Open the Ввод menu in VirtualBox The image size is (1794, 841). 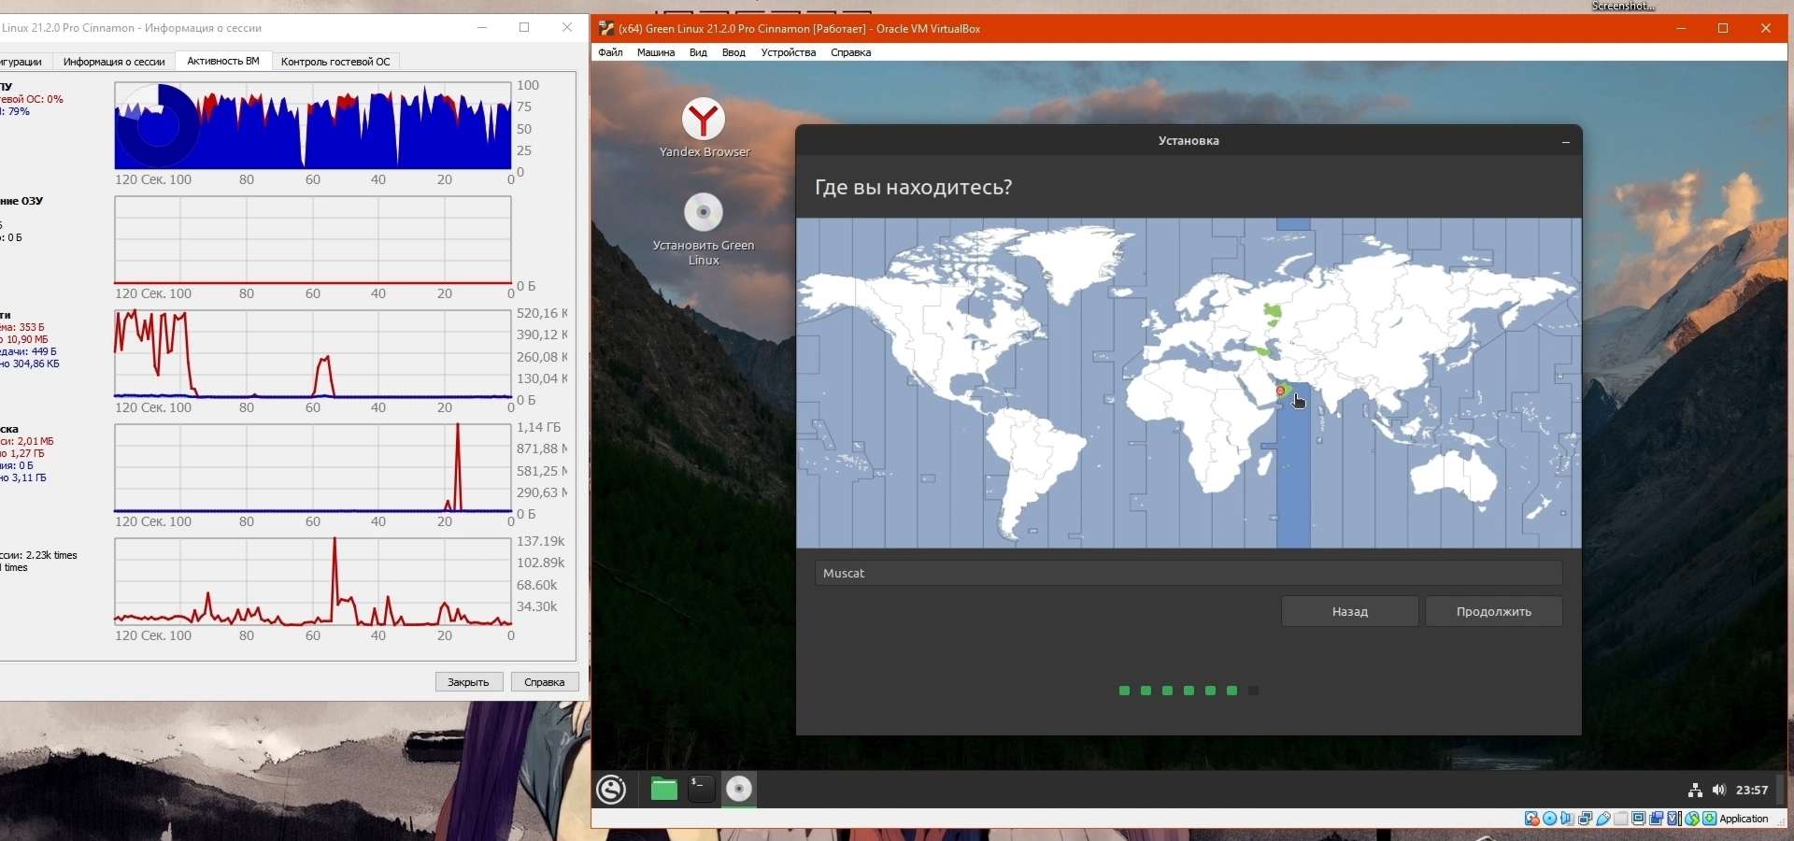click(733, 52)
